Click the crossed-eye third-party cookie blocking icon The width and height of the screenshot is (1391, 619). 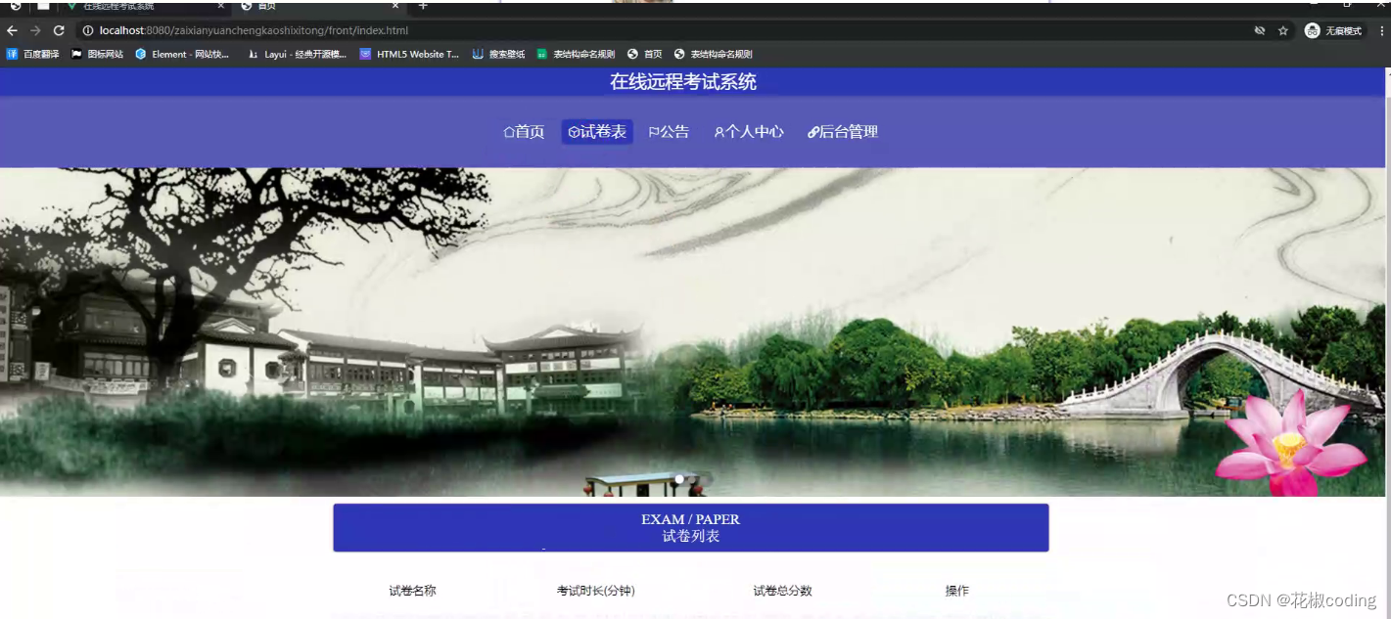tap(1260, 31)
